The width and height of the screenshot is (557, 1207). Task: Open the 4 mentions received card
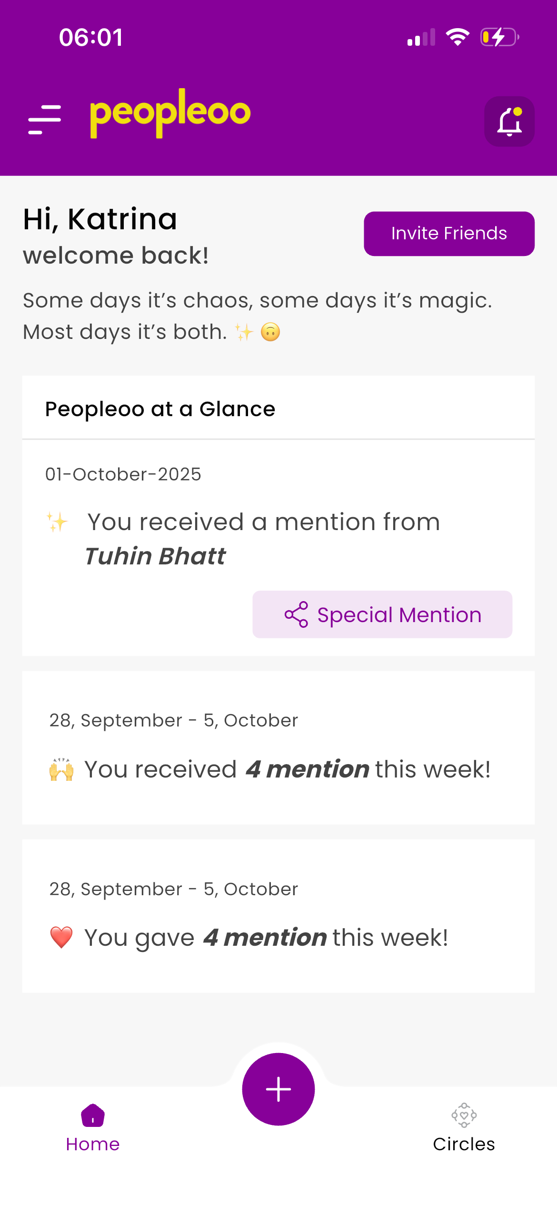point(278,747)
